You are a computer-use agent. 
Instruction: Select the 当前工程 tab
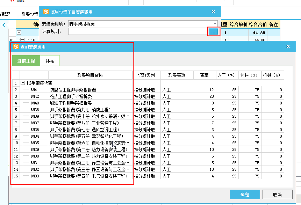pos(26,61)
